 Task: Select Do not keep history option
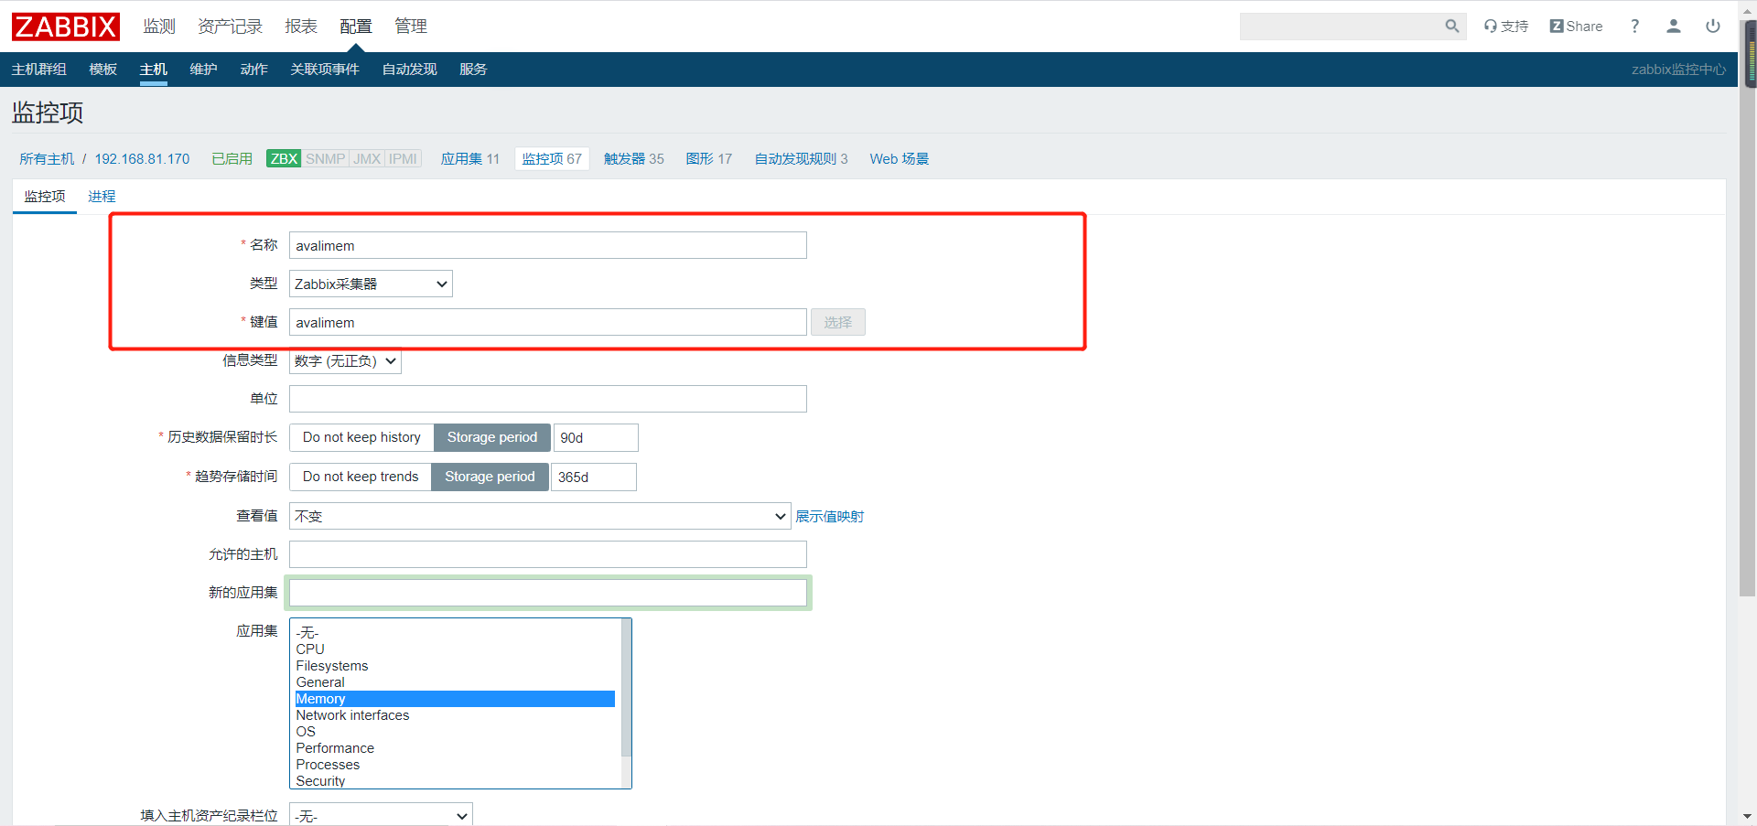[361, 437]
